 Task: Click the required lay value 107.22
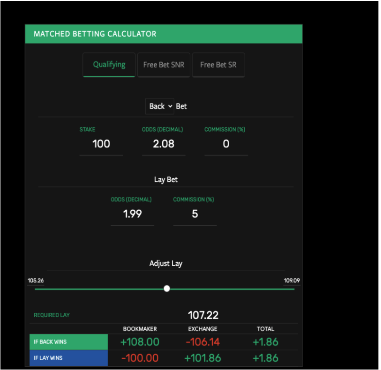[x=203, y=315]
